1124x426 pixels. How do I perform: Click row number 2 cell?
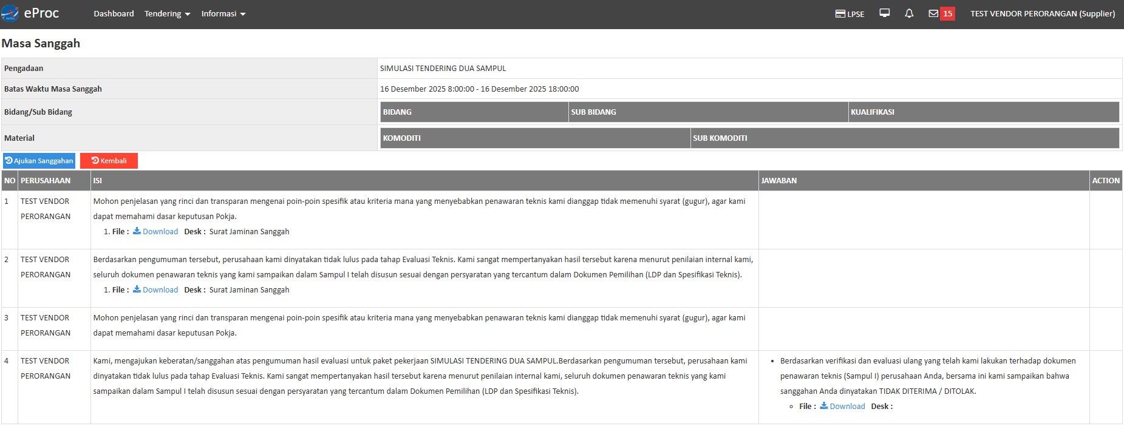pyautogui.click(x=10, y=278)
